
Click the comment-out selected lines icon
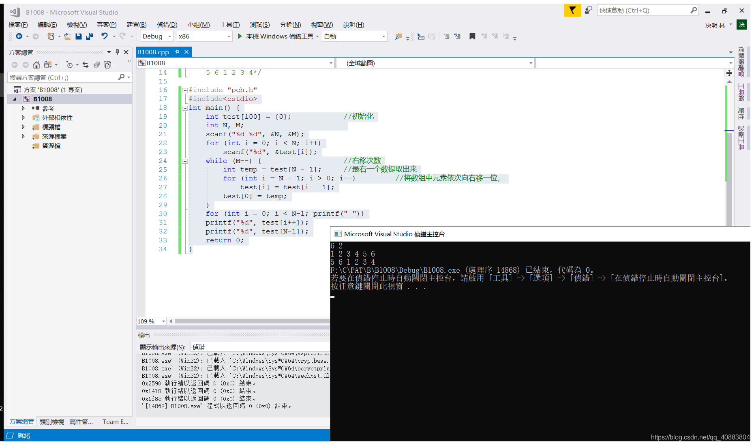[446, 36]
